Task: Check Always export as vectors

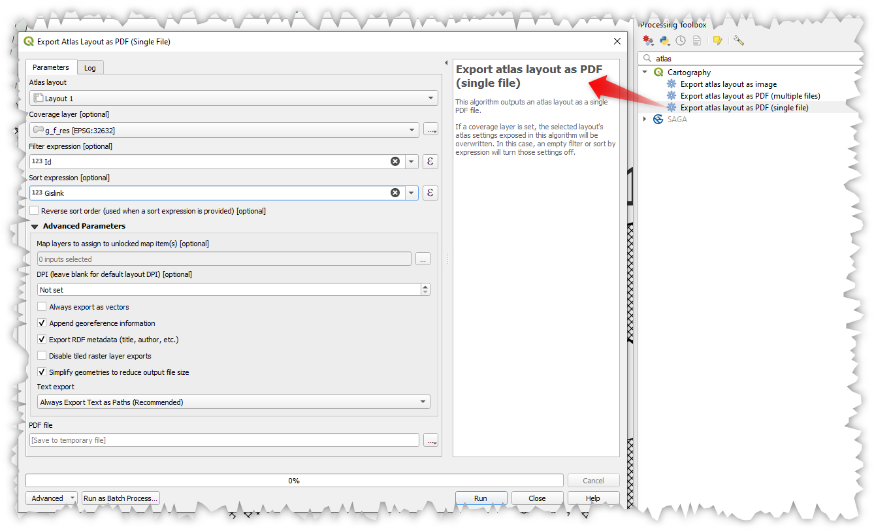Action: point(42,307)
